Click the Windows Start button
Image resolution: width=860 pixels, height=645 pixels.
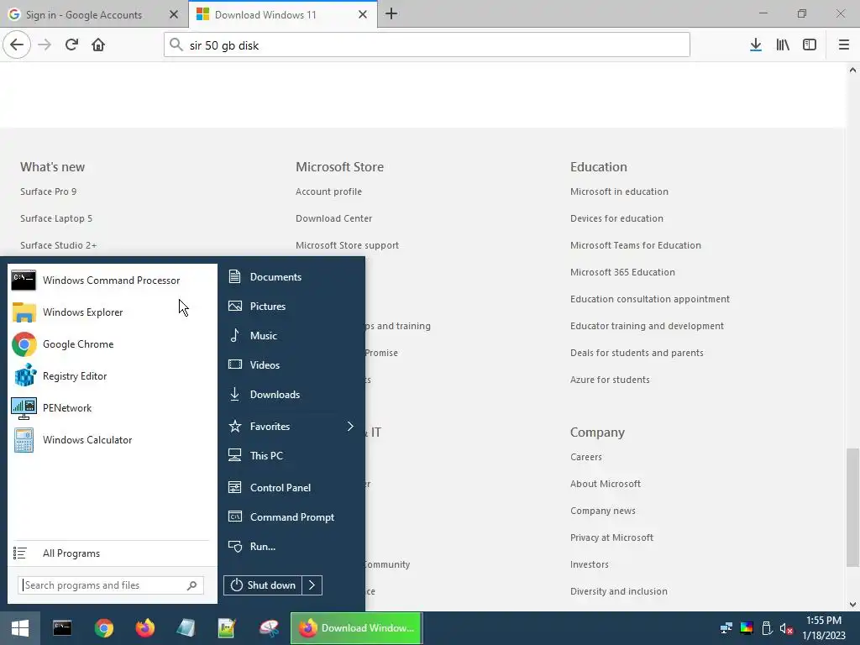point(20,628)
